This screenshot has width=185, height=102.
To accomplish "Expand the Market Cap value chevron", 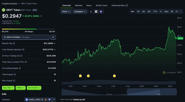I will point(55,43).
